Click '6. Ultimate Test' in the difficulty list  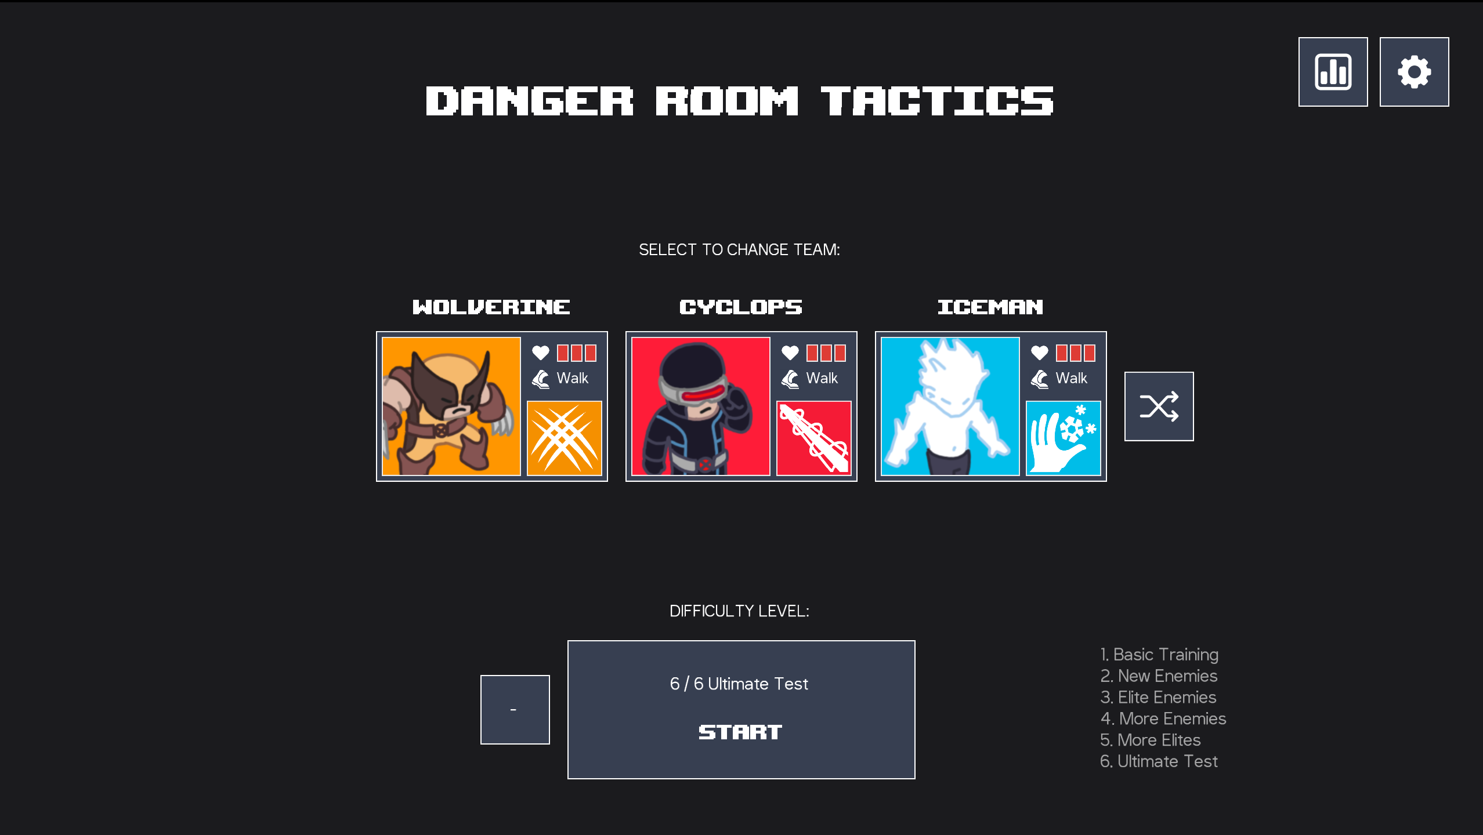1159,761
